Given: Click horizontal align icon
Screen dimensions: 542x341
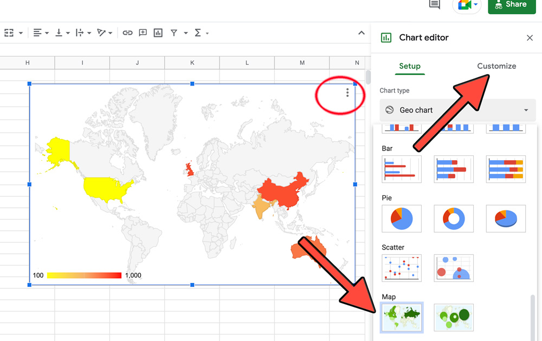Looking at the screenshot, I should coord(37,33).
